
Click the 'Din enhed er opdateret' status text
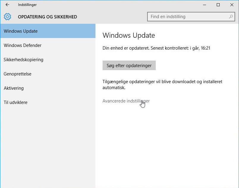156,48
